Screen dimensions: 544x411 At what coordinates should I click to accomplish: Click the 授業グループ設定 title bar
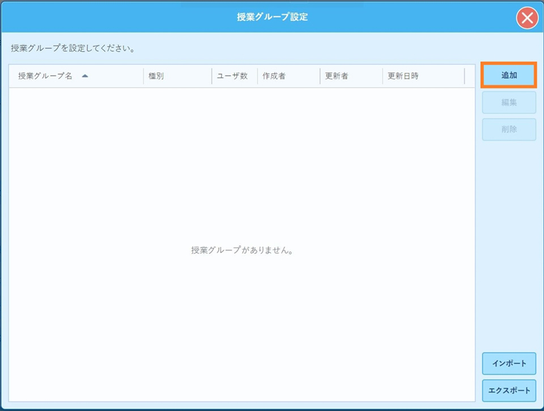point(272,17)
